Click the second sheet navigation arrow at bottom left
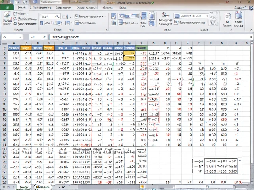Screen dimensions: 254x190 point(9,187)
